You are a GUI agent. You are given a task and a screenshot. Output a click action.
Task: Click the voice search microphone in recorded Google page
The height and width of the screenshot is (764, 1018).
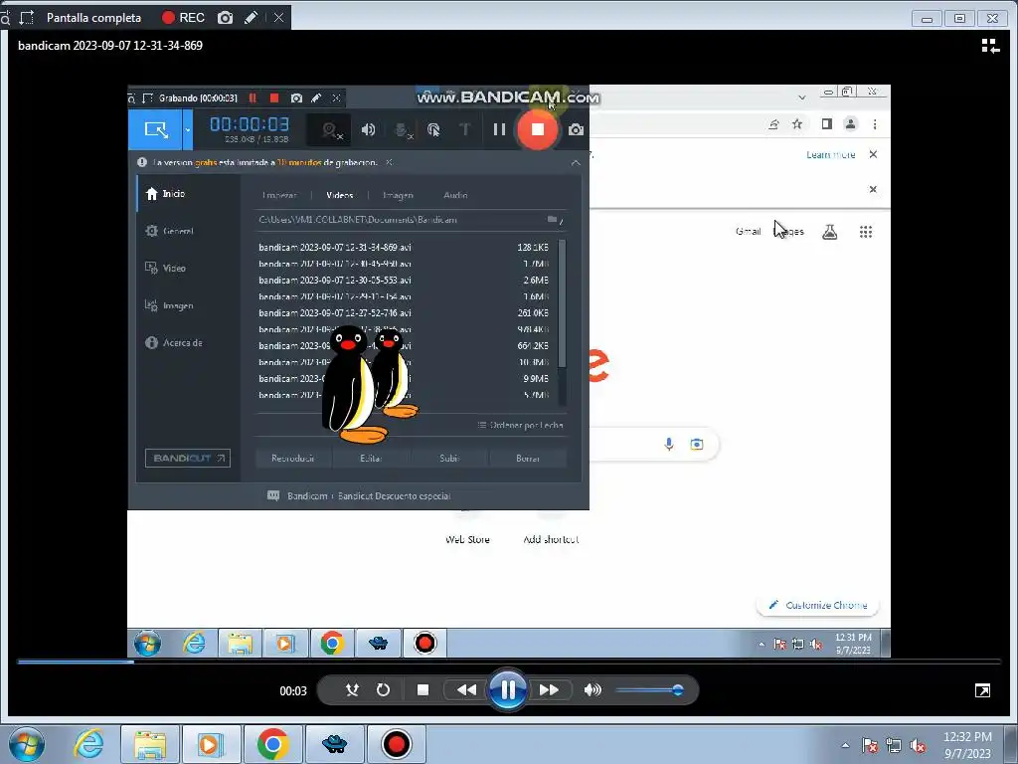(669, 445)
